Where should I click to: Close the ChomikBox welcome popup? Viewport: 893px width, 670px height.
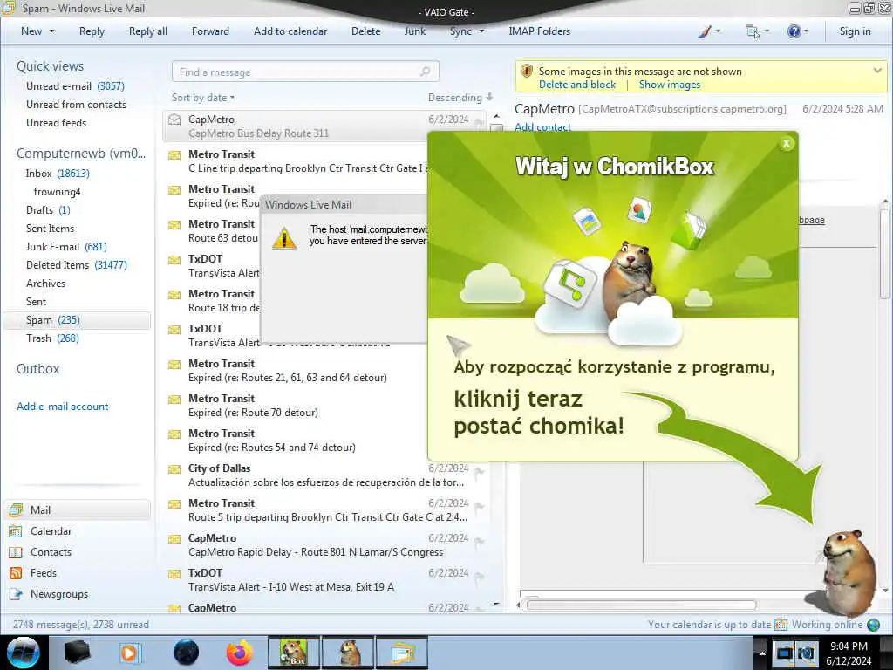(x=787, y=144)
